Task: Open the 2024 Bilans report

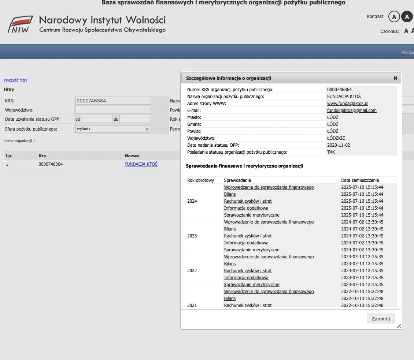Action: (x=230, y=194)
